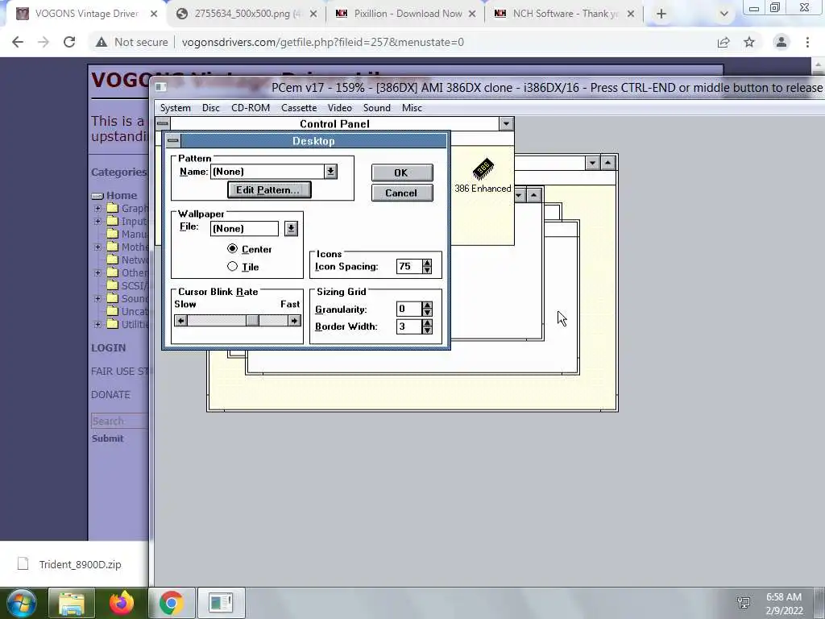Click the blink rate left arrow (Slow)
The height and width of the screenshot is (619, 825).
pyautogui.click(x=180, y=321)
